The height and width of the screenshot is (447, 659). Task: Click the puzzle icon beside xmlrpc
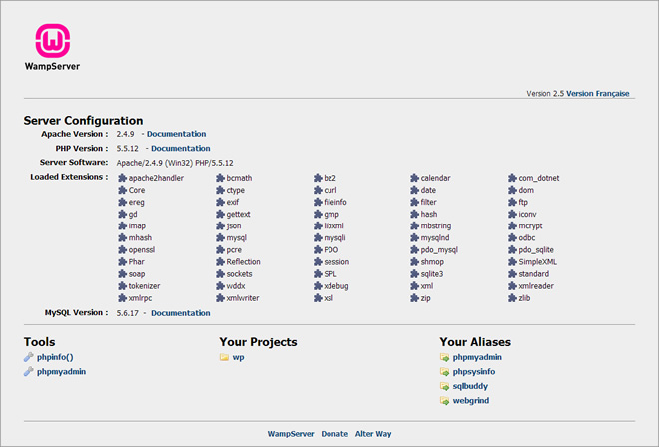(x=122, y=298)
